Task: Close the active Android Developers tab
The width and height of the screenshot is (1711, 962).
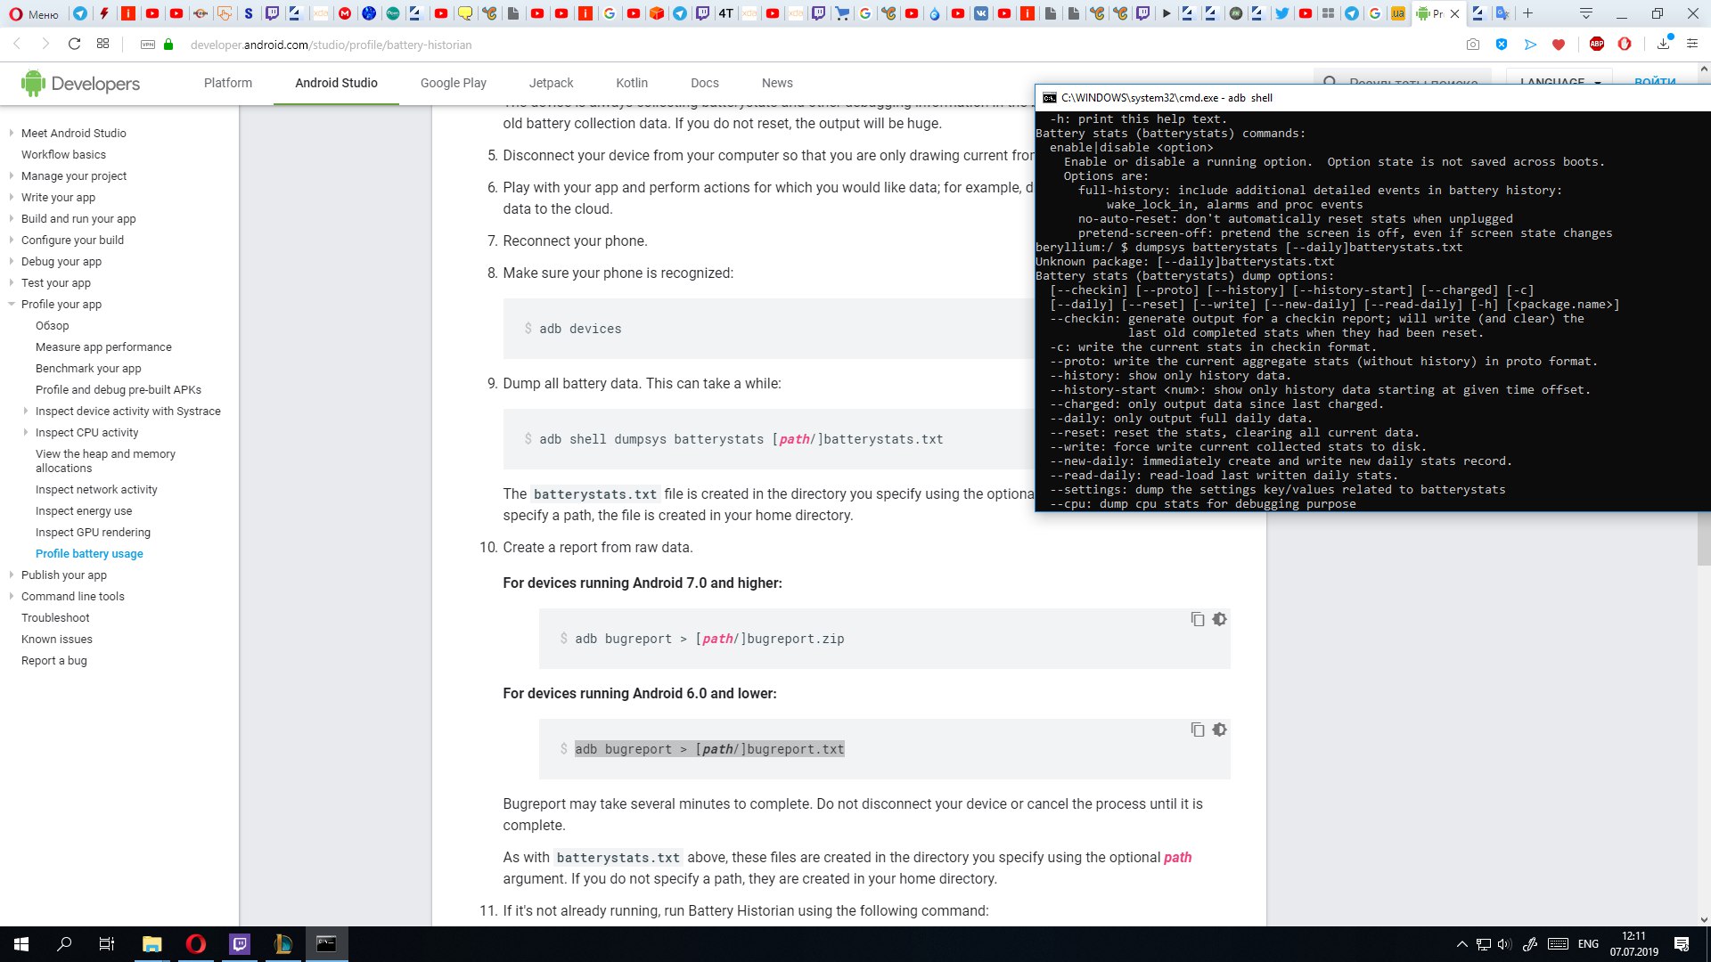Action: (x=1455, y=13)
